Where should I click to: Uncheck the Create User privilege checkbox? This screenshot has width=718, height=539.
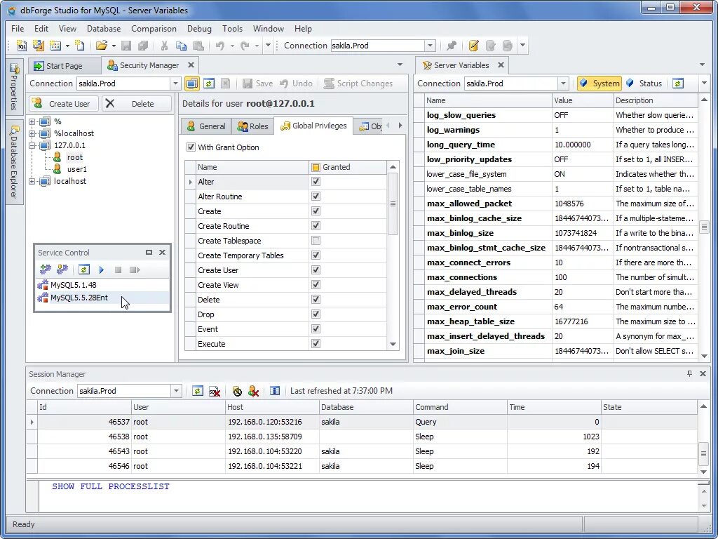[x=316, y=270]
